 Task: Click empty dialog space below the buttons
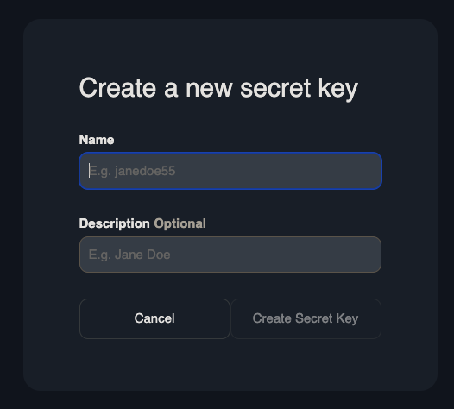(x=230, y=365)
